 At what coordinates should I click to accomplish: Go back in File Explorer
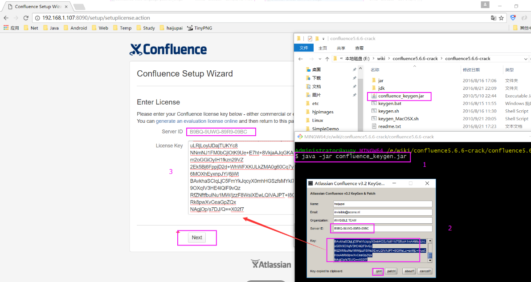tap(300, 59)
